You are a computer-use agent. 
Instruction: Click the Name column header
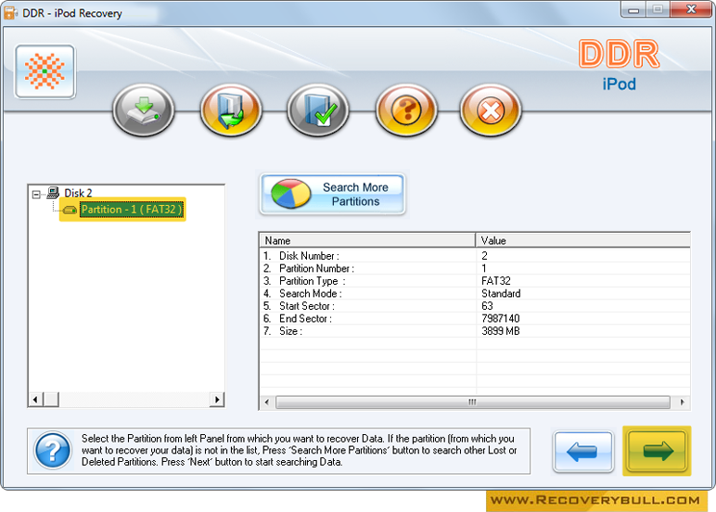[367, 240]
